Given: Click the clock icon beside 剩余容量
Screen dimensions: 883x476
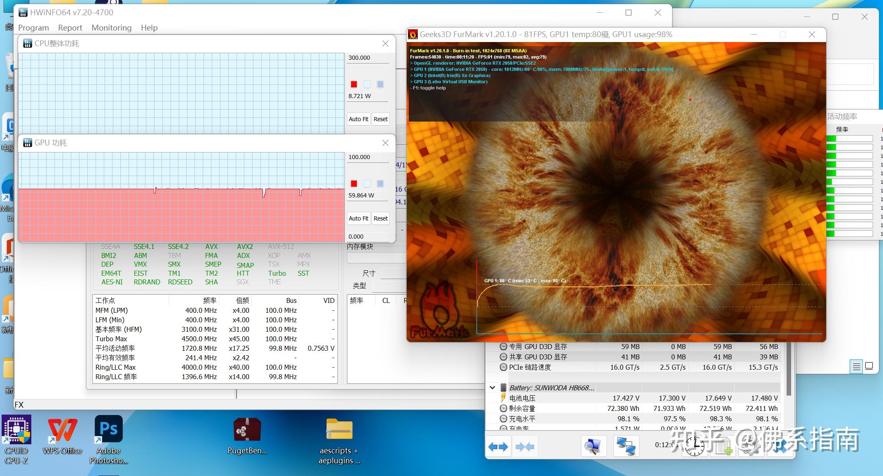Looking at the screenshot, I should (503, 408).
